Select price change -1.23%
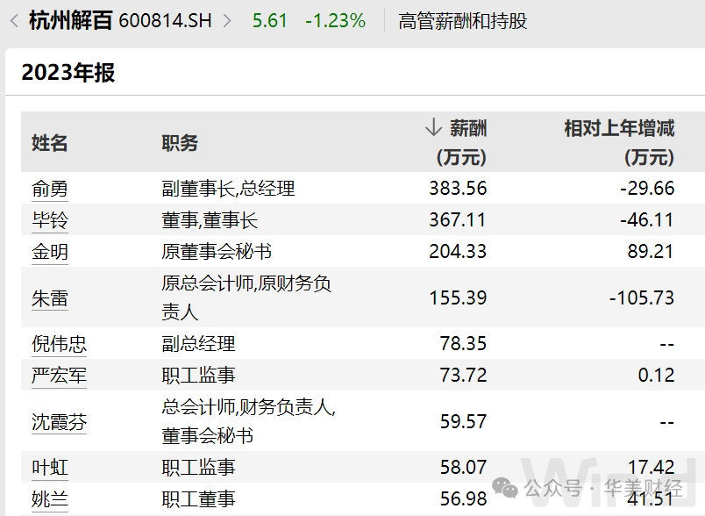This screenshot has width=705, height=516. tap(336, 21)
